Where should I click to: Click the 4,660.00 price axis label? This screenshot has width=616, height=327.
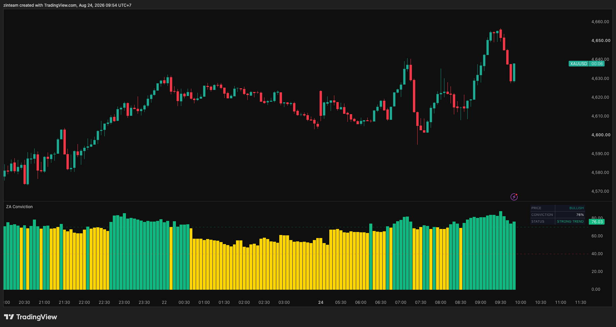click(x=600, y=22)
